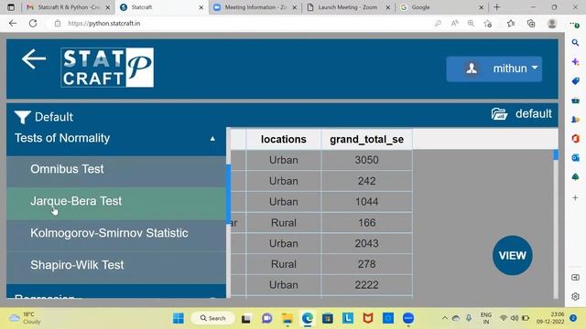
Task: Switch to the Google tab
Action: [441, 7]
